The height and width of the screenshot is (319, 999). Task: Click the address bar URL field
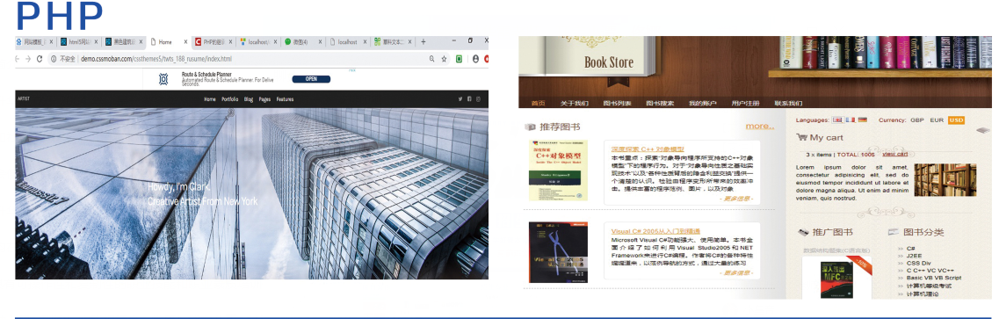point(243,59)
